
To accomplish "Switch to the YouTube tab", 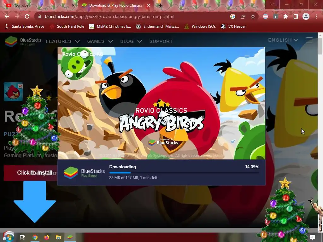I will pos(39,5).
